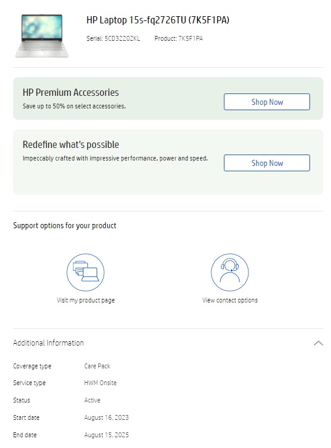Screen dimensions: 331x448
Task: Click the HP Premium Accessories heading
Action: pos(71,92)
